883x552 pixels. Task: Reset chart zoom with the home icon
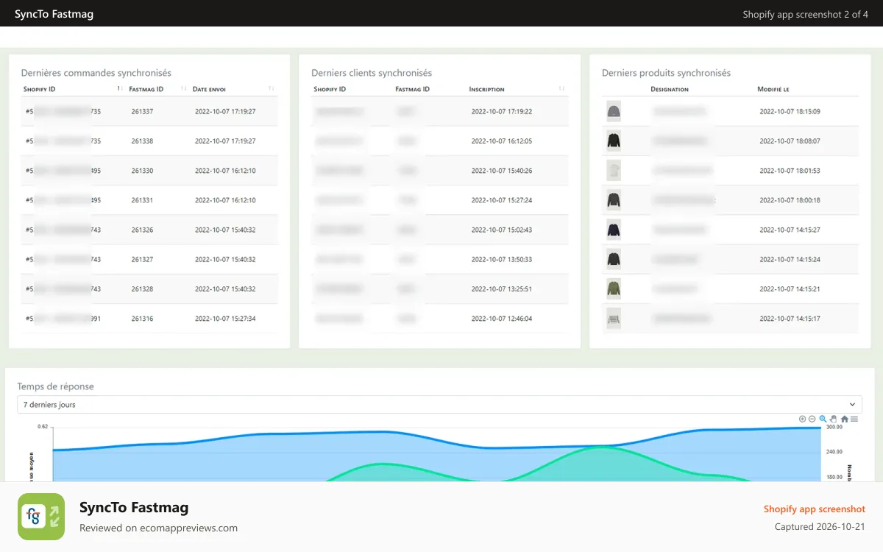pyautogui.click(x=845, y=419)
